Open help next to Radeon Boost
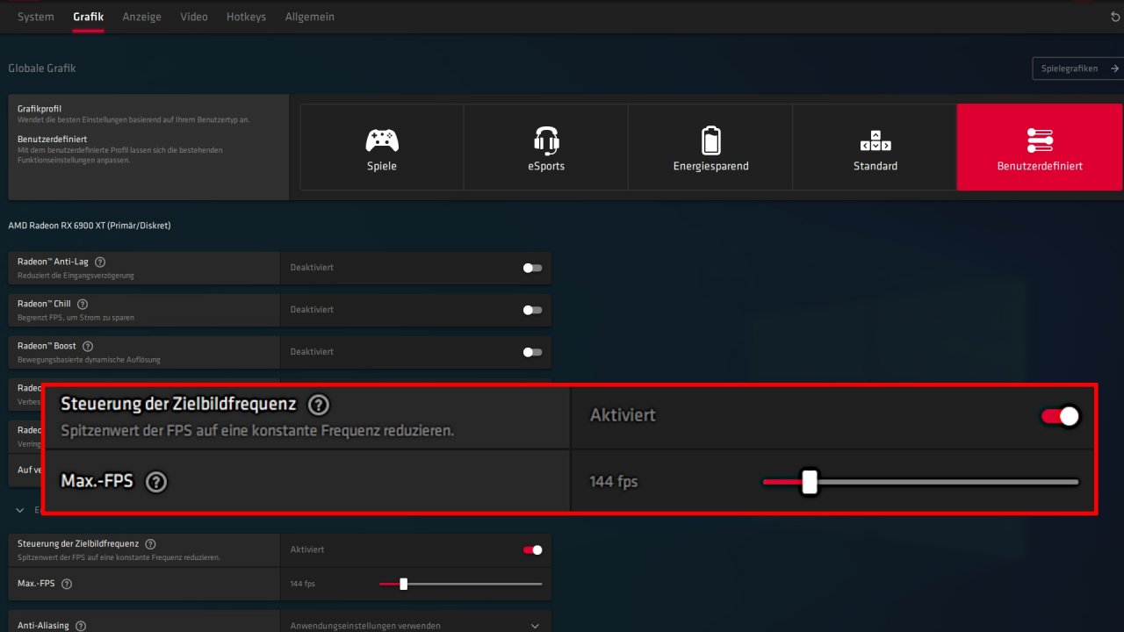Viewport: 1124px width, 632px height. (x=88, y=346)
